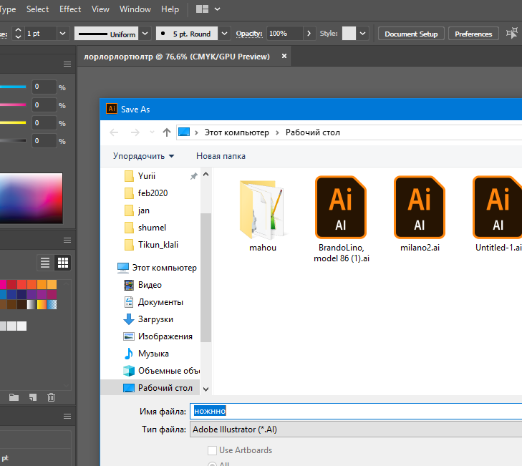
Task: Click the Preferences button
Action: click(x=473, y=34)
